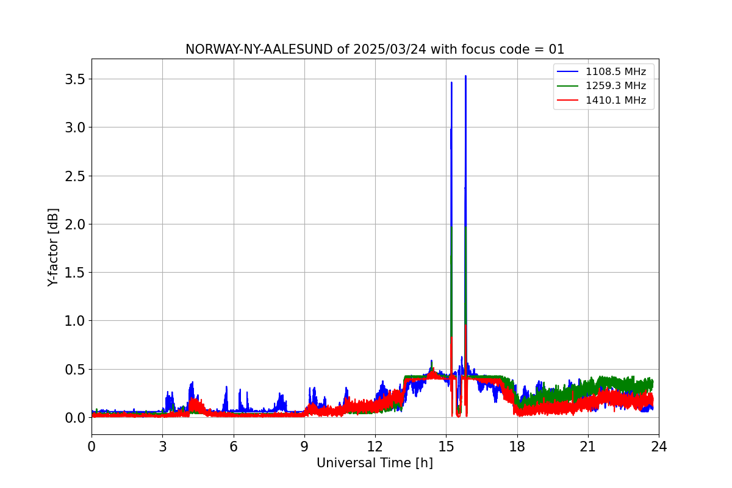Viewport: 732px width, 488px height.
Task: Click the 2.5 y-axis tick label
Action: coord(74,176)
